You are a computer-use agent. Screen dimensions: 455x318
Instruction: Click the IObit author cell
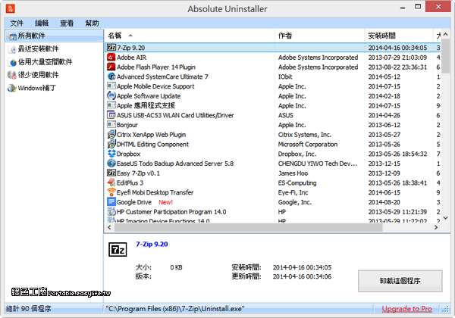pyautogui.click(x=285, y=76)
